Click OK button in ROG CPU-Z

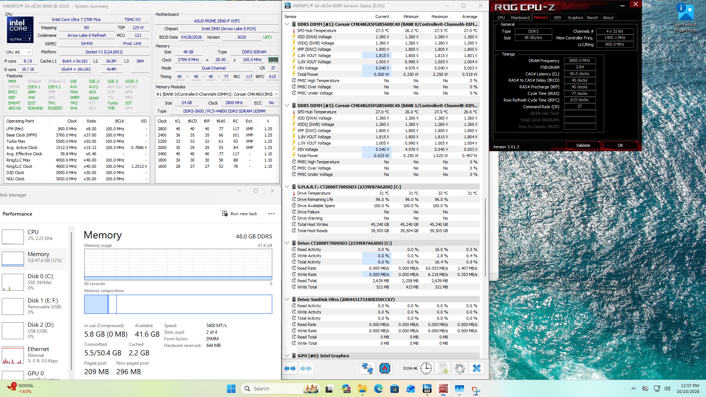pos(620,145)
